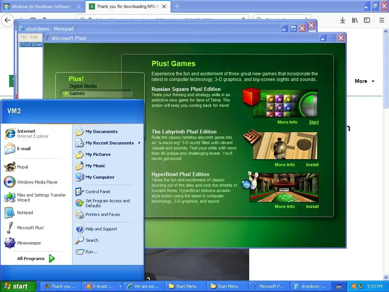This screenshot has height=292, width=389.
Task: Open Firefox library icon
Action: (355, 21)
